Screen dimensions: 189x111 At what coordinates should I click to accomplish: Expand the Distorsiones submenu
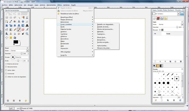pyautogui.click(x=76, y=22)
